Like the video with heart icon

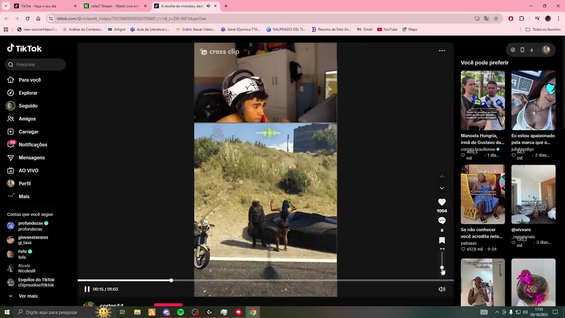click(442, 202)
